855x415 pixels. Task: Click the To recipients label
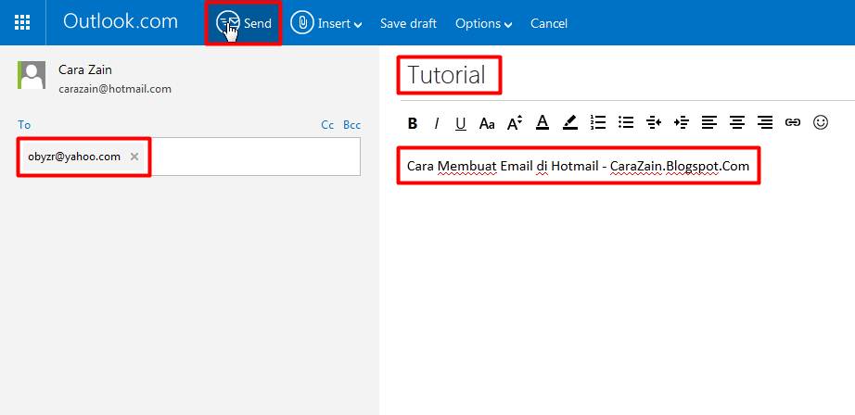24,125
